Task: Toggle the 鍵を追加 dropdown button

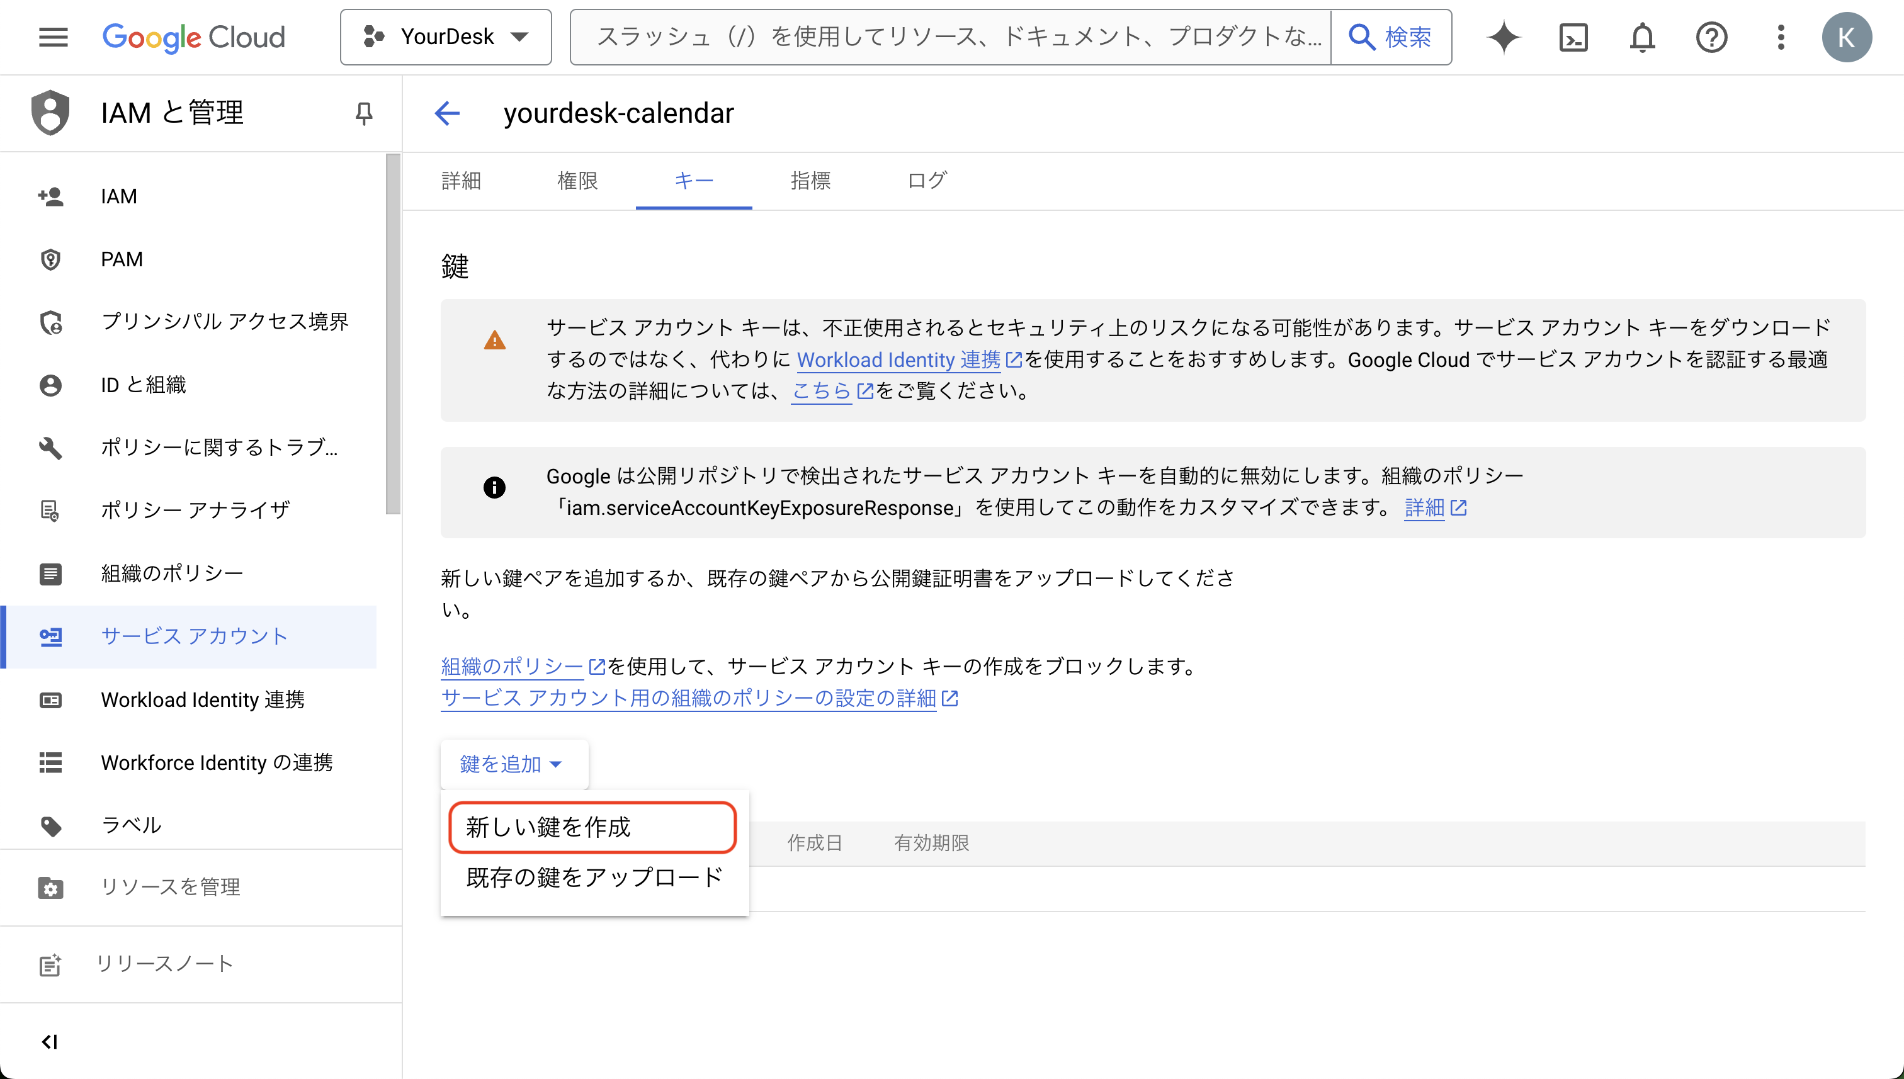Action: [514, 764]
